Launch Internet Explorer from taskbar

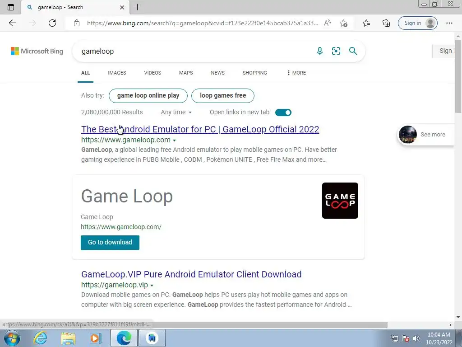[40, 338]
